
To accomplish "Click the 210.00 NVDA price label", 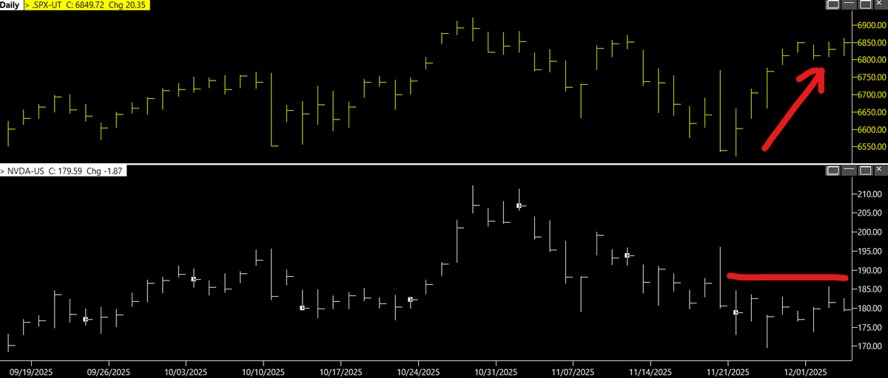I will pyautogui.click(x=870, y=195).
